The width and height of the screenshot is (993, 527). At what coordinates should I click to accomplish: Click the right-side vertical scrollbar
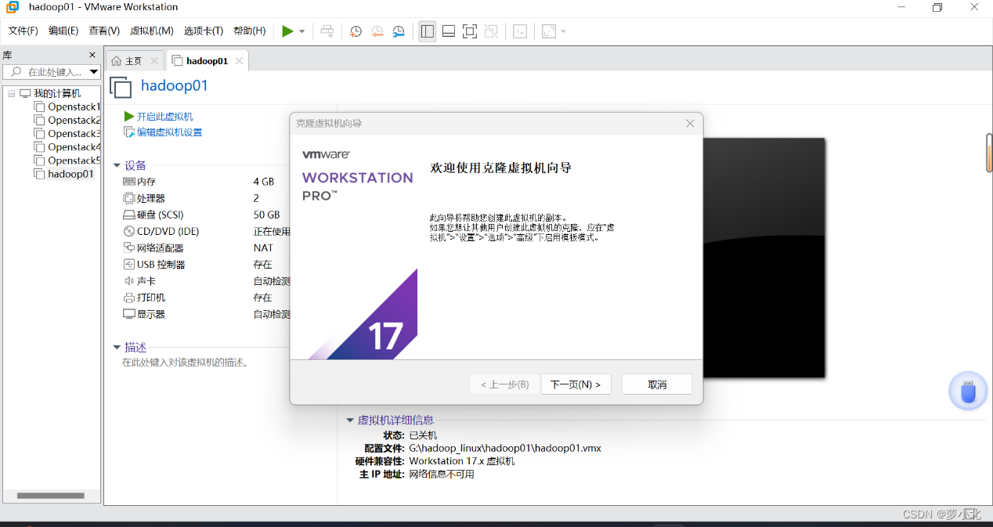pyautogui.click(x=989, y=153)
